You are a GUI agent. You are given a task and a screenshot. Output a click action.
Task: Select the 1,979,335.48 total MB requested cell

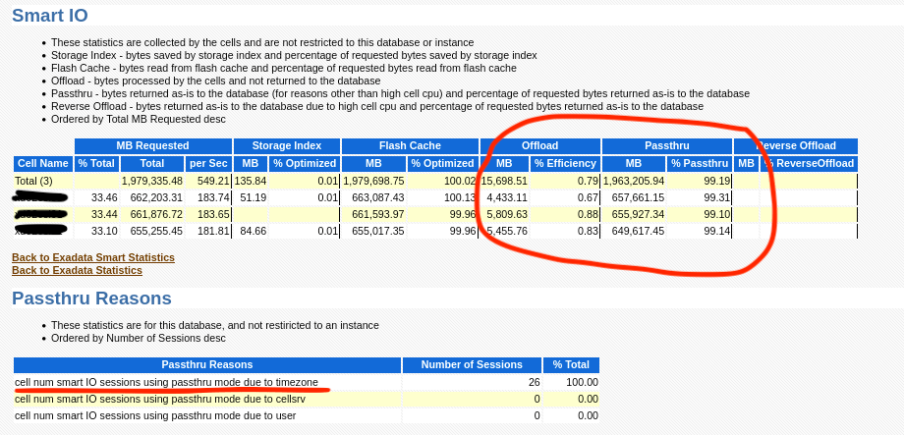click(x=151, y=181)
